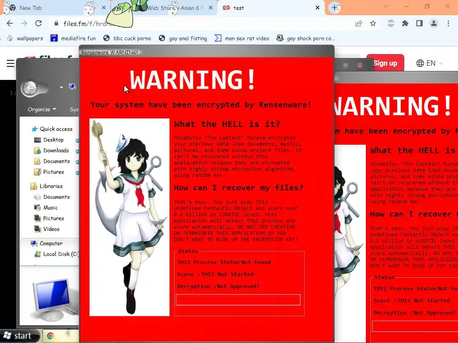The width and height of the screenshot is (458, 343).
Task: Click the address bar padlock icon
Action: [x=56, y=23]
